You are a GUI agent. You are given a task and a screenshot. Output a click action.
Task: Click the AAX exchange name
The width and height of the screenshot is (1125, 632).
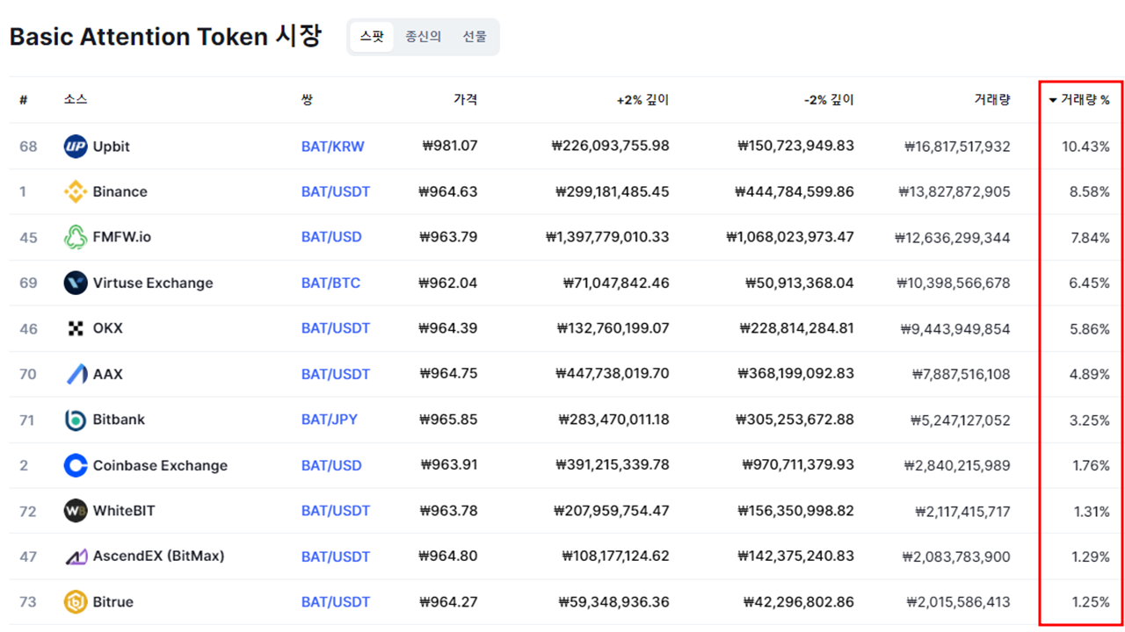[x=108, y=374]
